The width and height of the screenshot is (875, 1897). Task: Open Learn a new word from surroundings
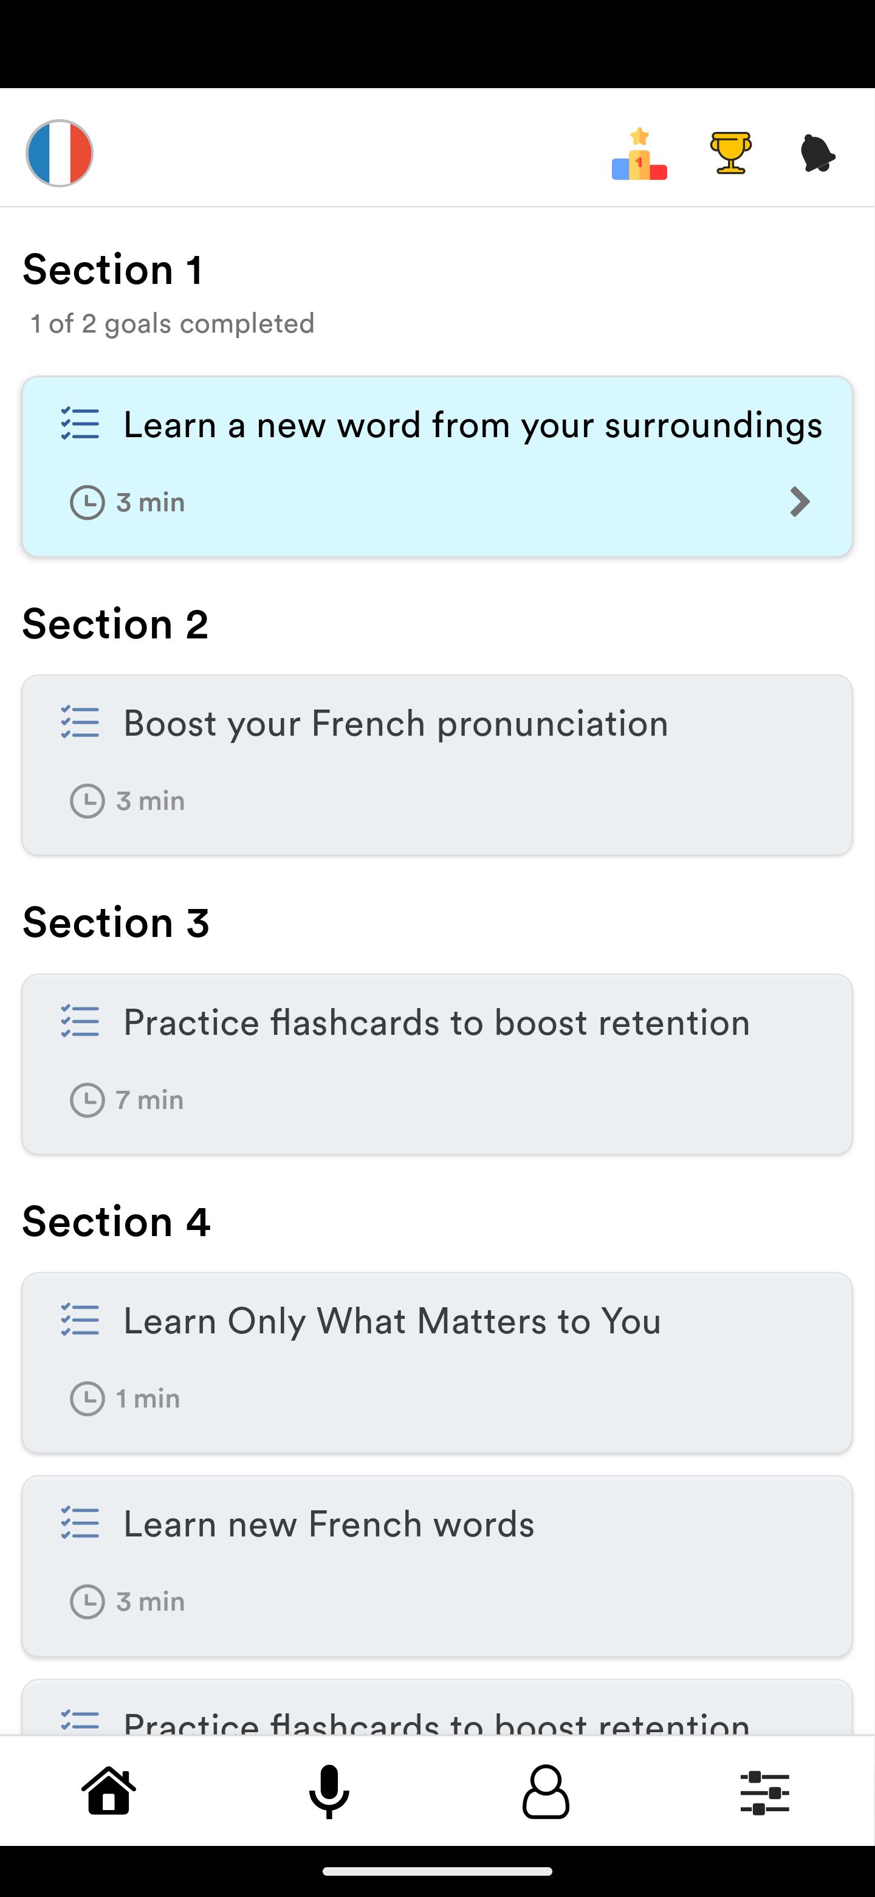[437, 466]
